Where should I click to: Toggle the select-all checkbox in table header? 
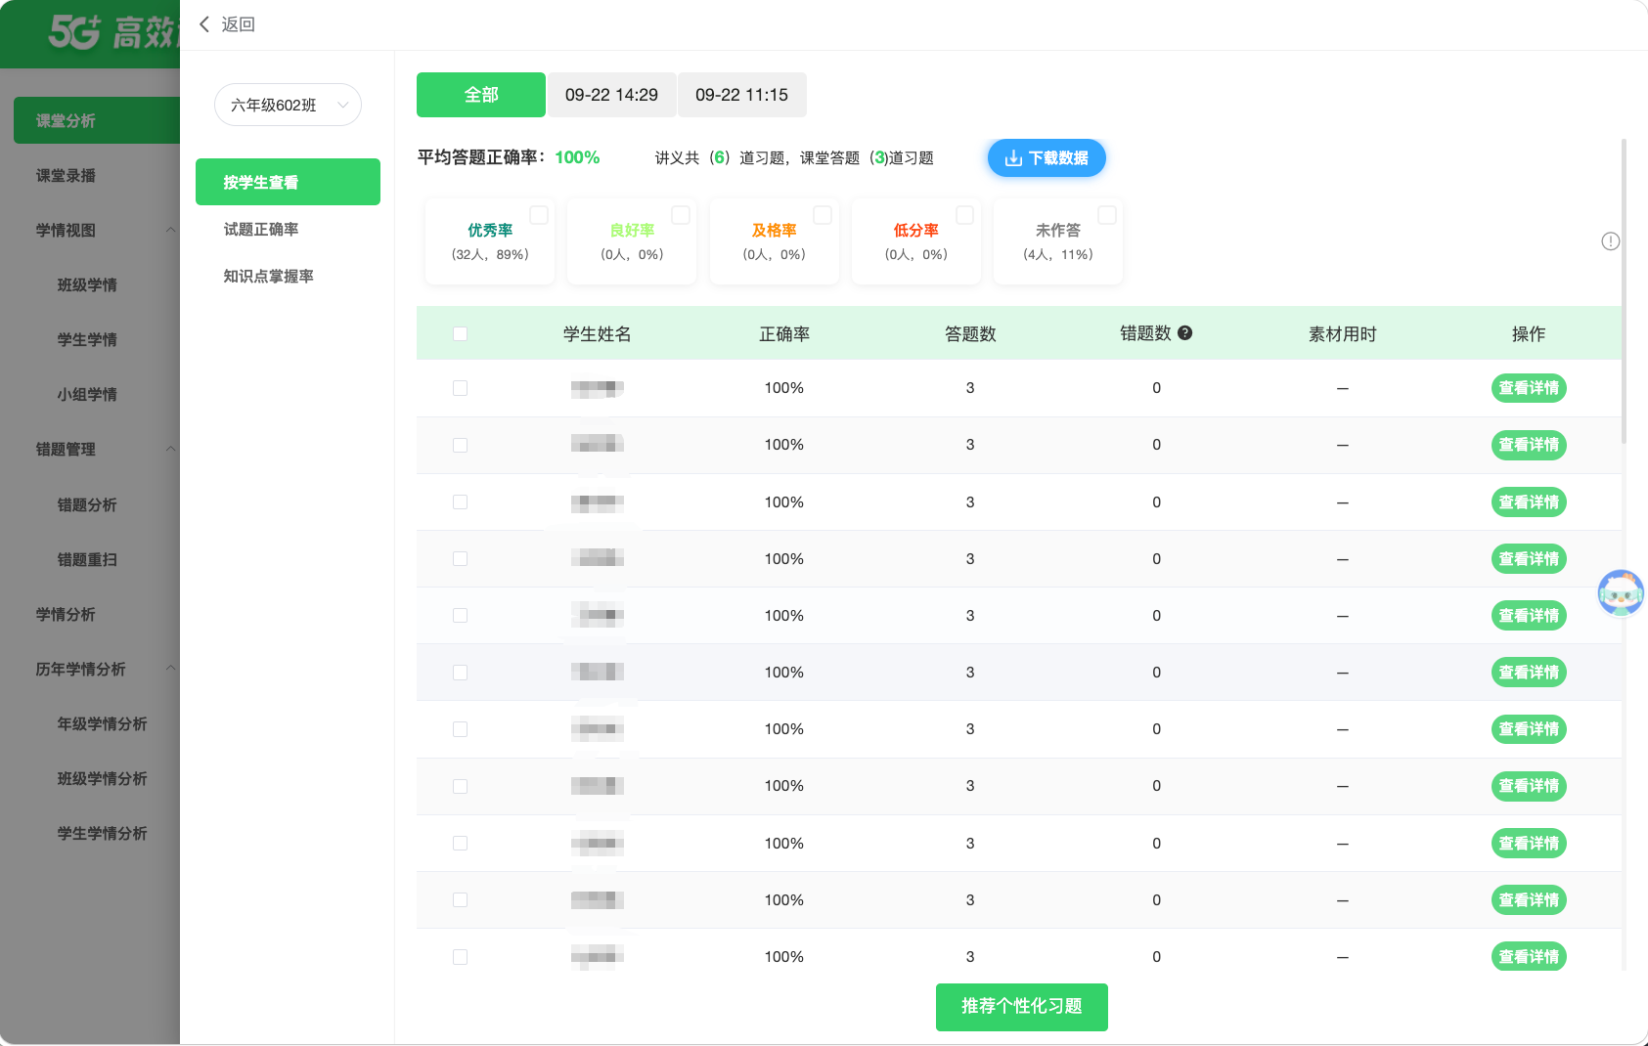click(x=460, y=334)
